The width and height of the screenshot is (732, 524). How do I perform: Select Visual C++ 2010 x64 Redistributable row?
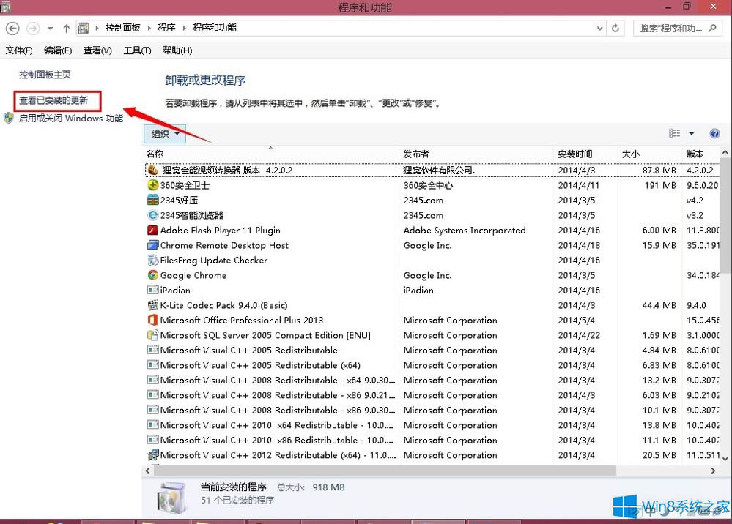pos(433,425)
